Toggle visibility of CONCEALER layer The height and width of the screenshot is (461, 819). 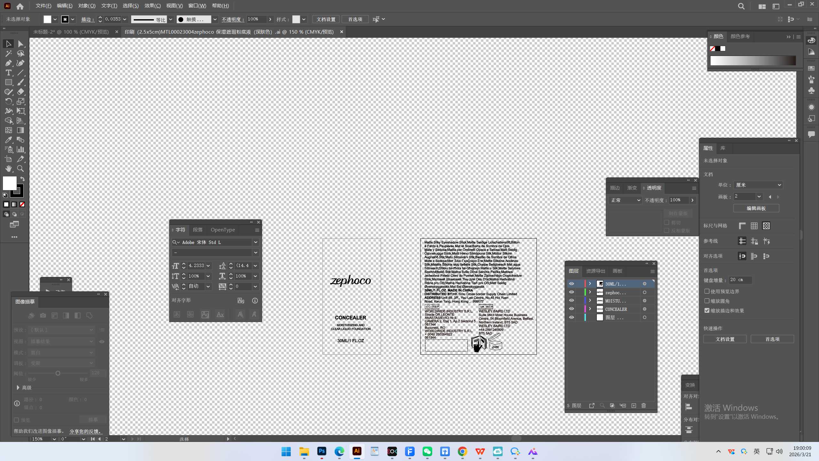coord(571,309)
